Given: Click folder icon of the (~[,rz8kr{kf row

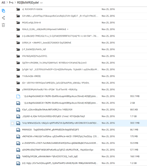Looking at the screenshot, I should (18, 36).
